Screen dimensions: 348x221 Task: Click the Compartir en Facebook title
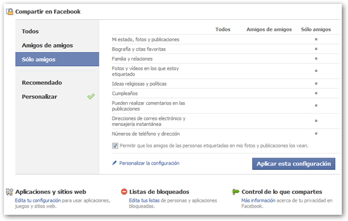[48, 12]
